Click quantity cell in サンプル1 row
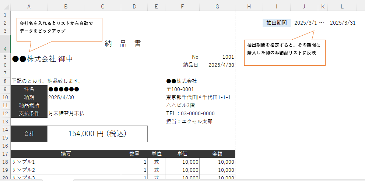 tap(134, 162)
